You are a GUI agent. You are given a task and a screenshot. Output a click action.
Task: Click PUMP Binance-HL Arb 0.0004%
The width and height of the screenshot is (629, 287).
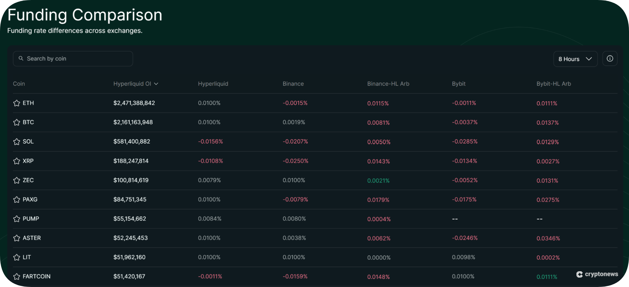point(379,219)
